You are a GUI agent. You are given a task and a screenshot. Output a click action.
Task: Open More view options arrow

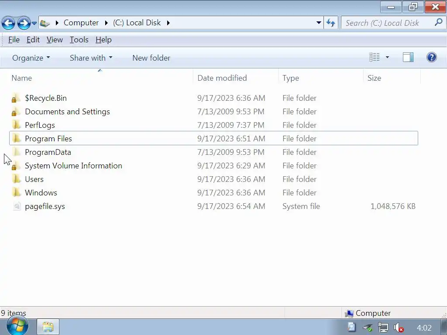click(x=387, y=57)
